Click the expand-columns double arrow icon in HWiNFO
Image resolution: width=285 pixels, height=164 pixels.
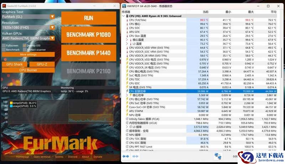(x=126, y=156)
